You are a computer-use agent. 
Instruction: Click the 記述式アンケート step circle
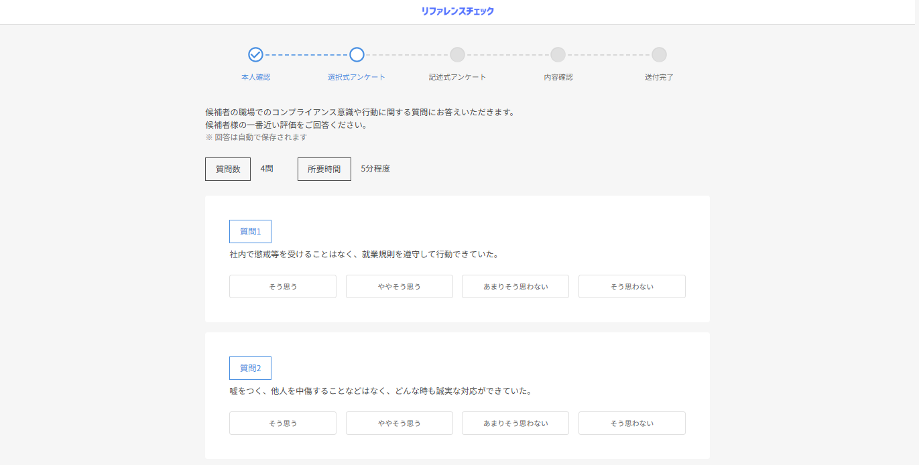457,55
